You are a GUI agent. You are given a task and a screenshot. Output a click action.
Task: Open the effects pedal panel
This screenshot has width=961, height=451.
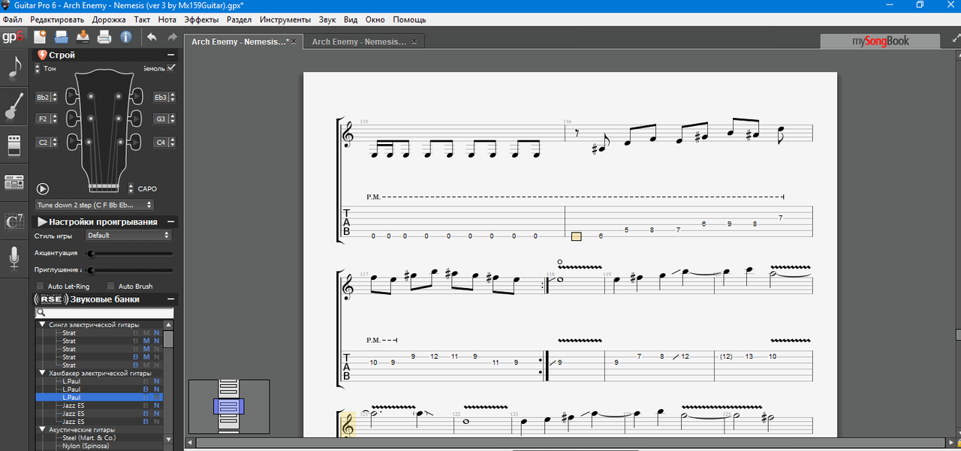point(14,145)
